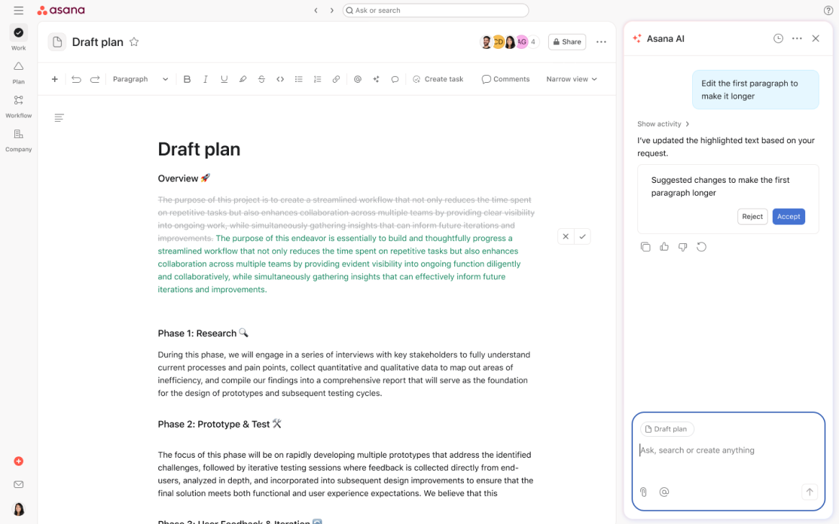839x524 pixels.
Task: Go back with the left arrow
Action: 315,10
